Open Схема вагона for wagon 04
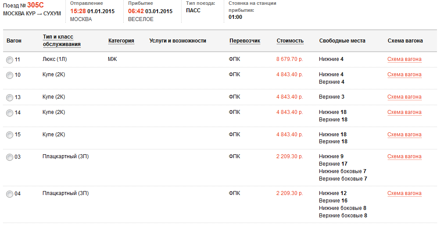Viewport: 444px width, 234px height. coord(404,194)
